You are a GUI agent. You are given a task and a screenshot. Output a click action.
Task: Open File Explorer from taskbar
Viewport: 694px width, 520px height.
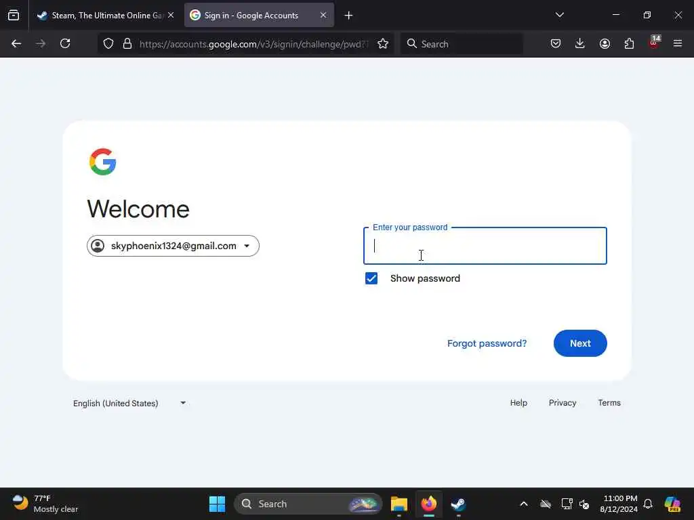(x=399, y=504)
